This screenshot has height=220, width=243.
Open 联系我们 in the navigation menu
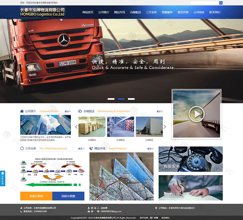click(215, 12)
